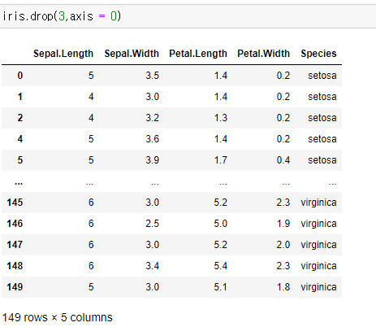Click row index 148

click(15, 266)
